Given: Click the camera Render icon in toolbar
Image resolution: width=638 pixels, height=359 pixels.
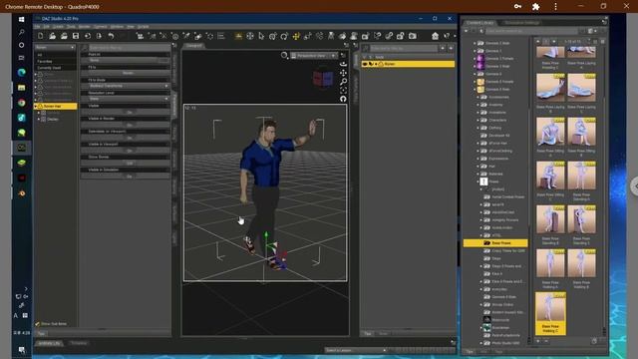Looking at the screenshot, I should click(x=412, y=36).
